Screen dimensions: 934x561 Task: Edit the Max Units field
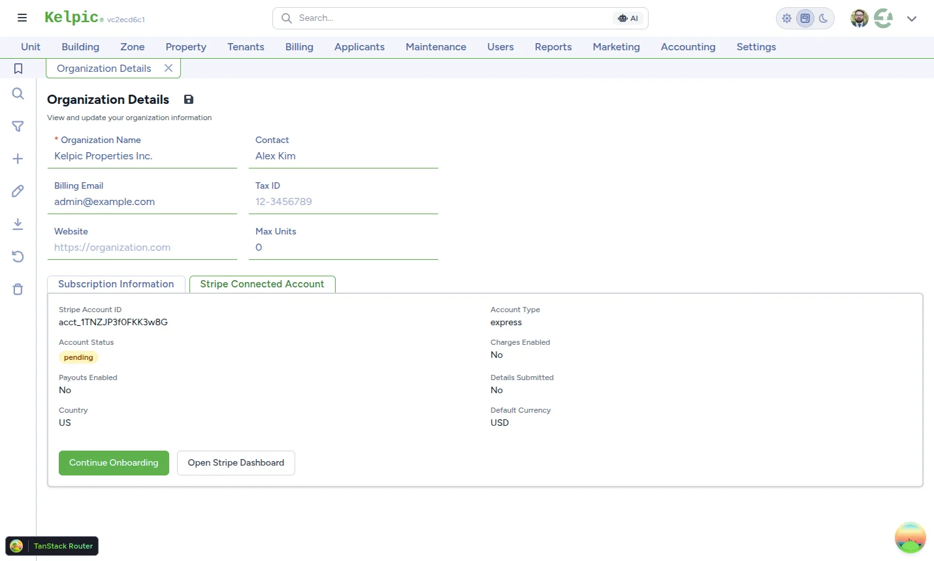(344, 248)
